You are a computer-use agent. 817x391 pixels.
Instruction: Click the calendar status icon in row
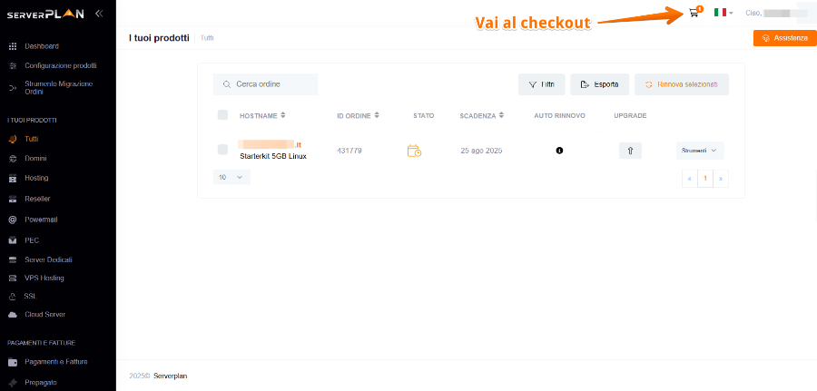point(414,151)
